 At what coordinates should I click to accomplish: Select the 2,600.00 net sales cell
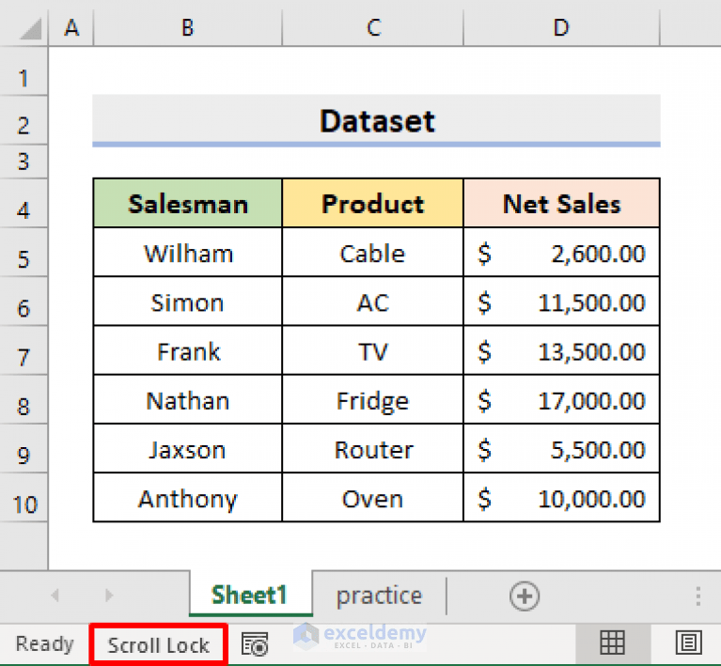(x=561, y=253)
